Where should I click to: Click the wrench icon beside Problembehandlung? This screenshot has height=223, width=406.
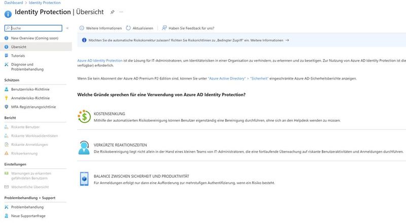[7, 207]
